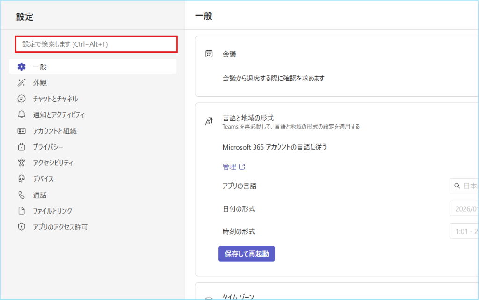479x300 pixels.
Task: Open the 時刻の形式 dropdown
Action: pos(464,231)
